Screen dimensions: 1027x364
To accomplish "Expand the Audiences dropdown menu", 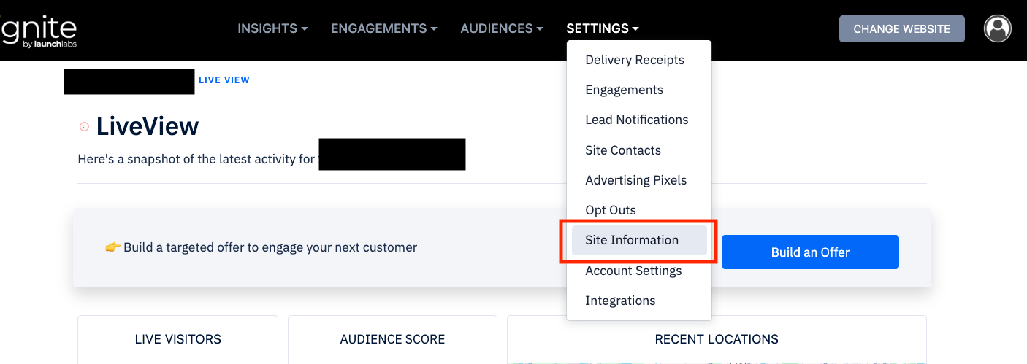I will tap(501, 29).
